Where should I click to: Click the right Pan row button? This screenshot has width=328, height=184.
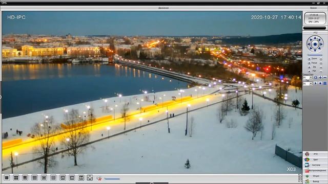click(321, 71)
